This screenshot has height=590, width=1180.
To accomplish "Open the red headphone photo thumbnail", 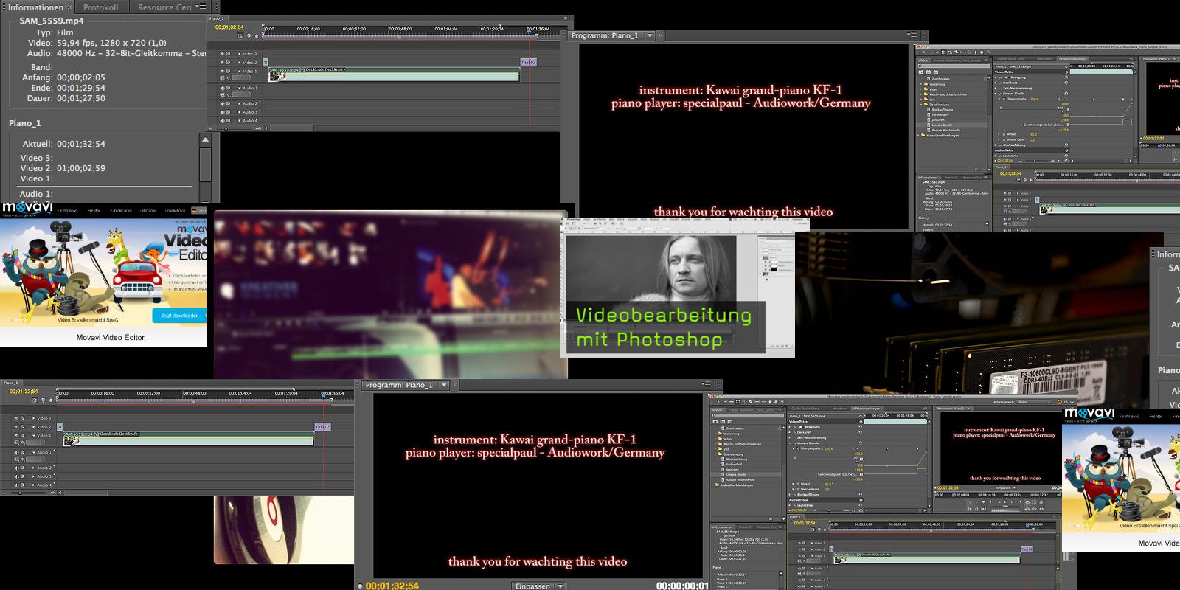I will [284, 530].
